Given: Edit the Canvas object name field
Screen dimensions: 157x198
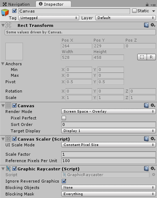Looking at the screenshot, I should coord(74,11).
